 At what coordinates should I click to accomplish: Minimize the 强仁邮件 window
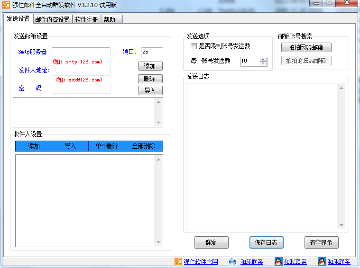pos(316,3)
